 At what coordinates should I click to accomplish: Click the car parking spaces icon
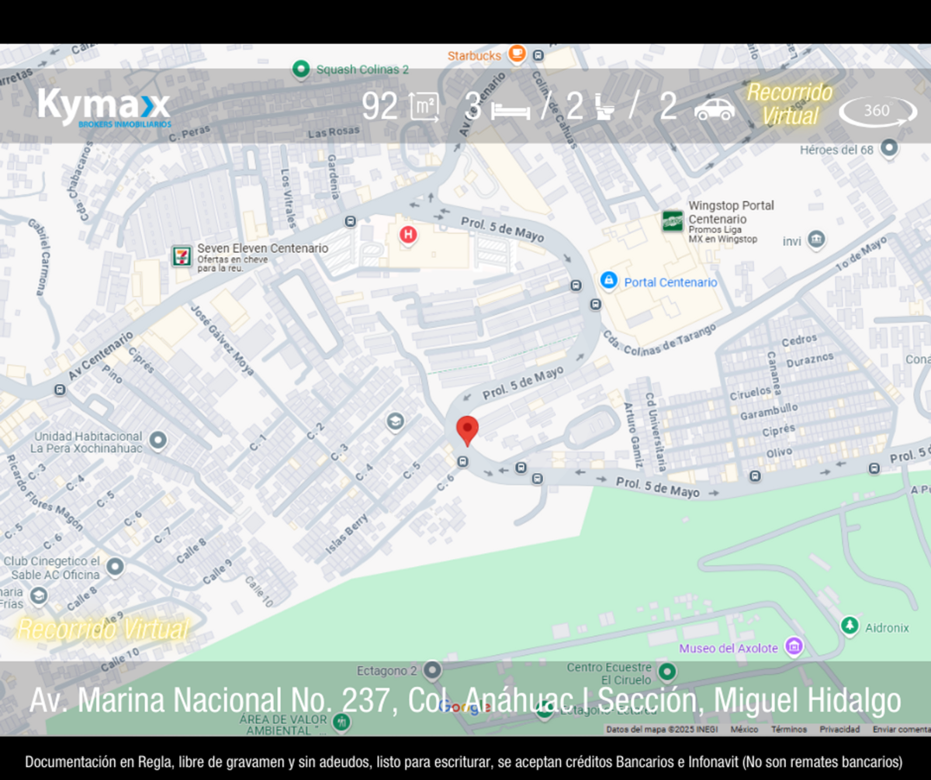click(715, 109)
